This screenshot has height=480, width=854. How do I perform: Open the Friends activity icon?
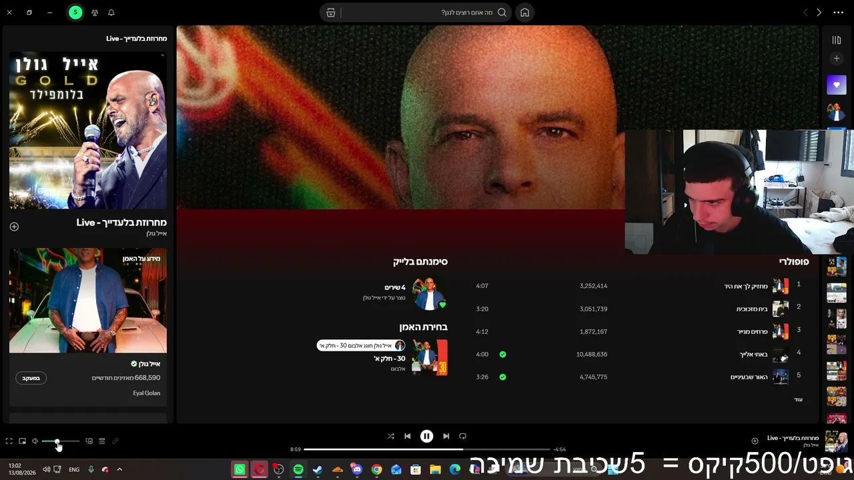(95, 13)
